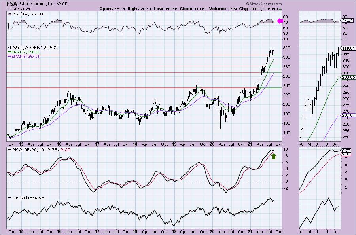Click the RSI(14) 77.01 indicator label
This screenshot has height=235, width=356.
[x=26, y=14]
